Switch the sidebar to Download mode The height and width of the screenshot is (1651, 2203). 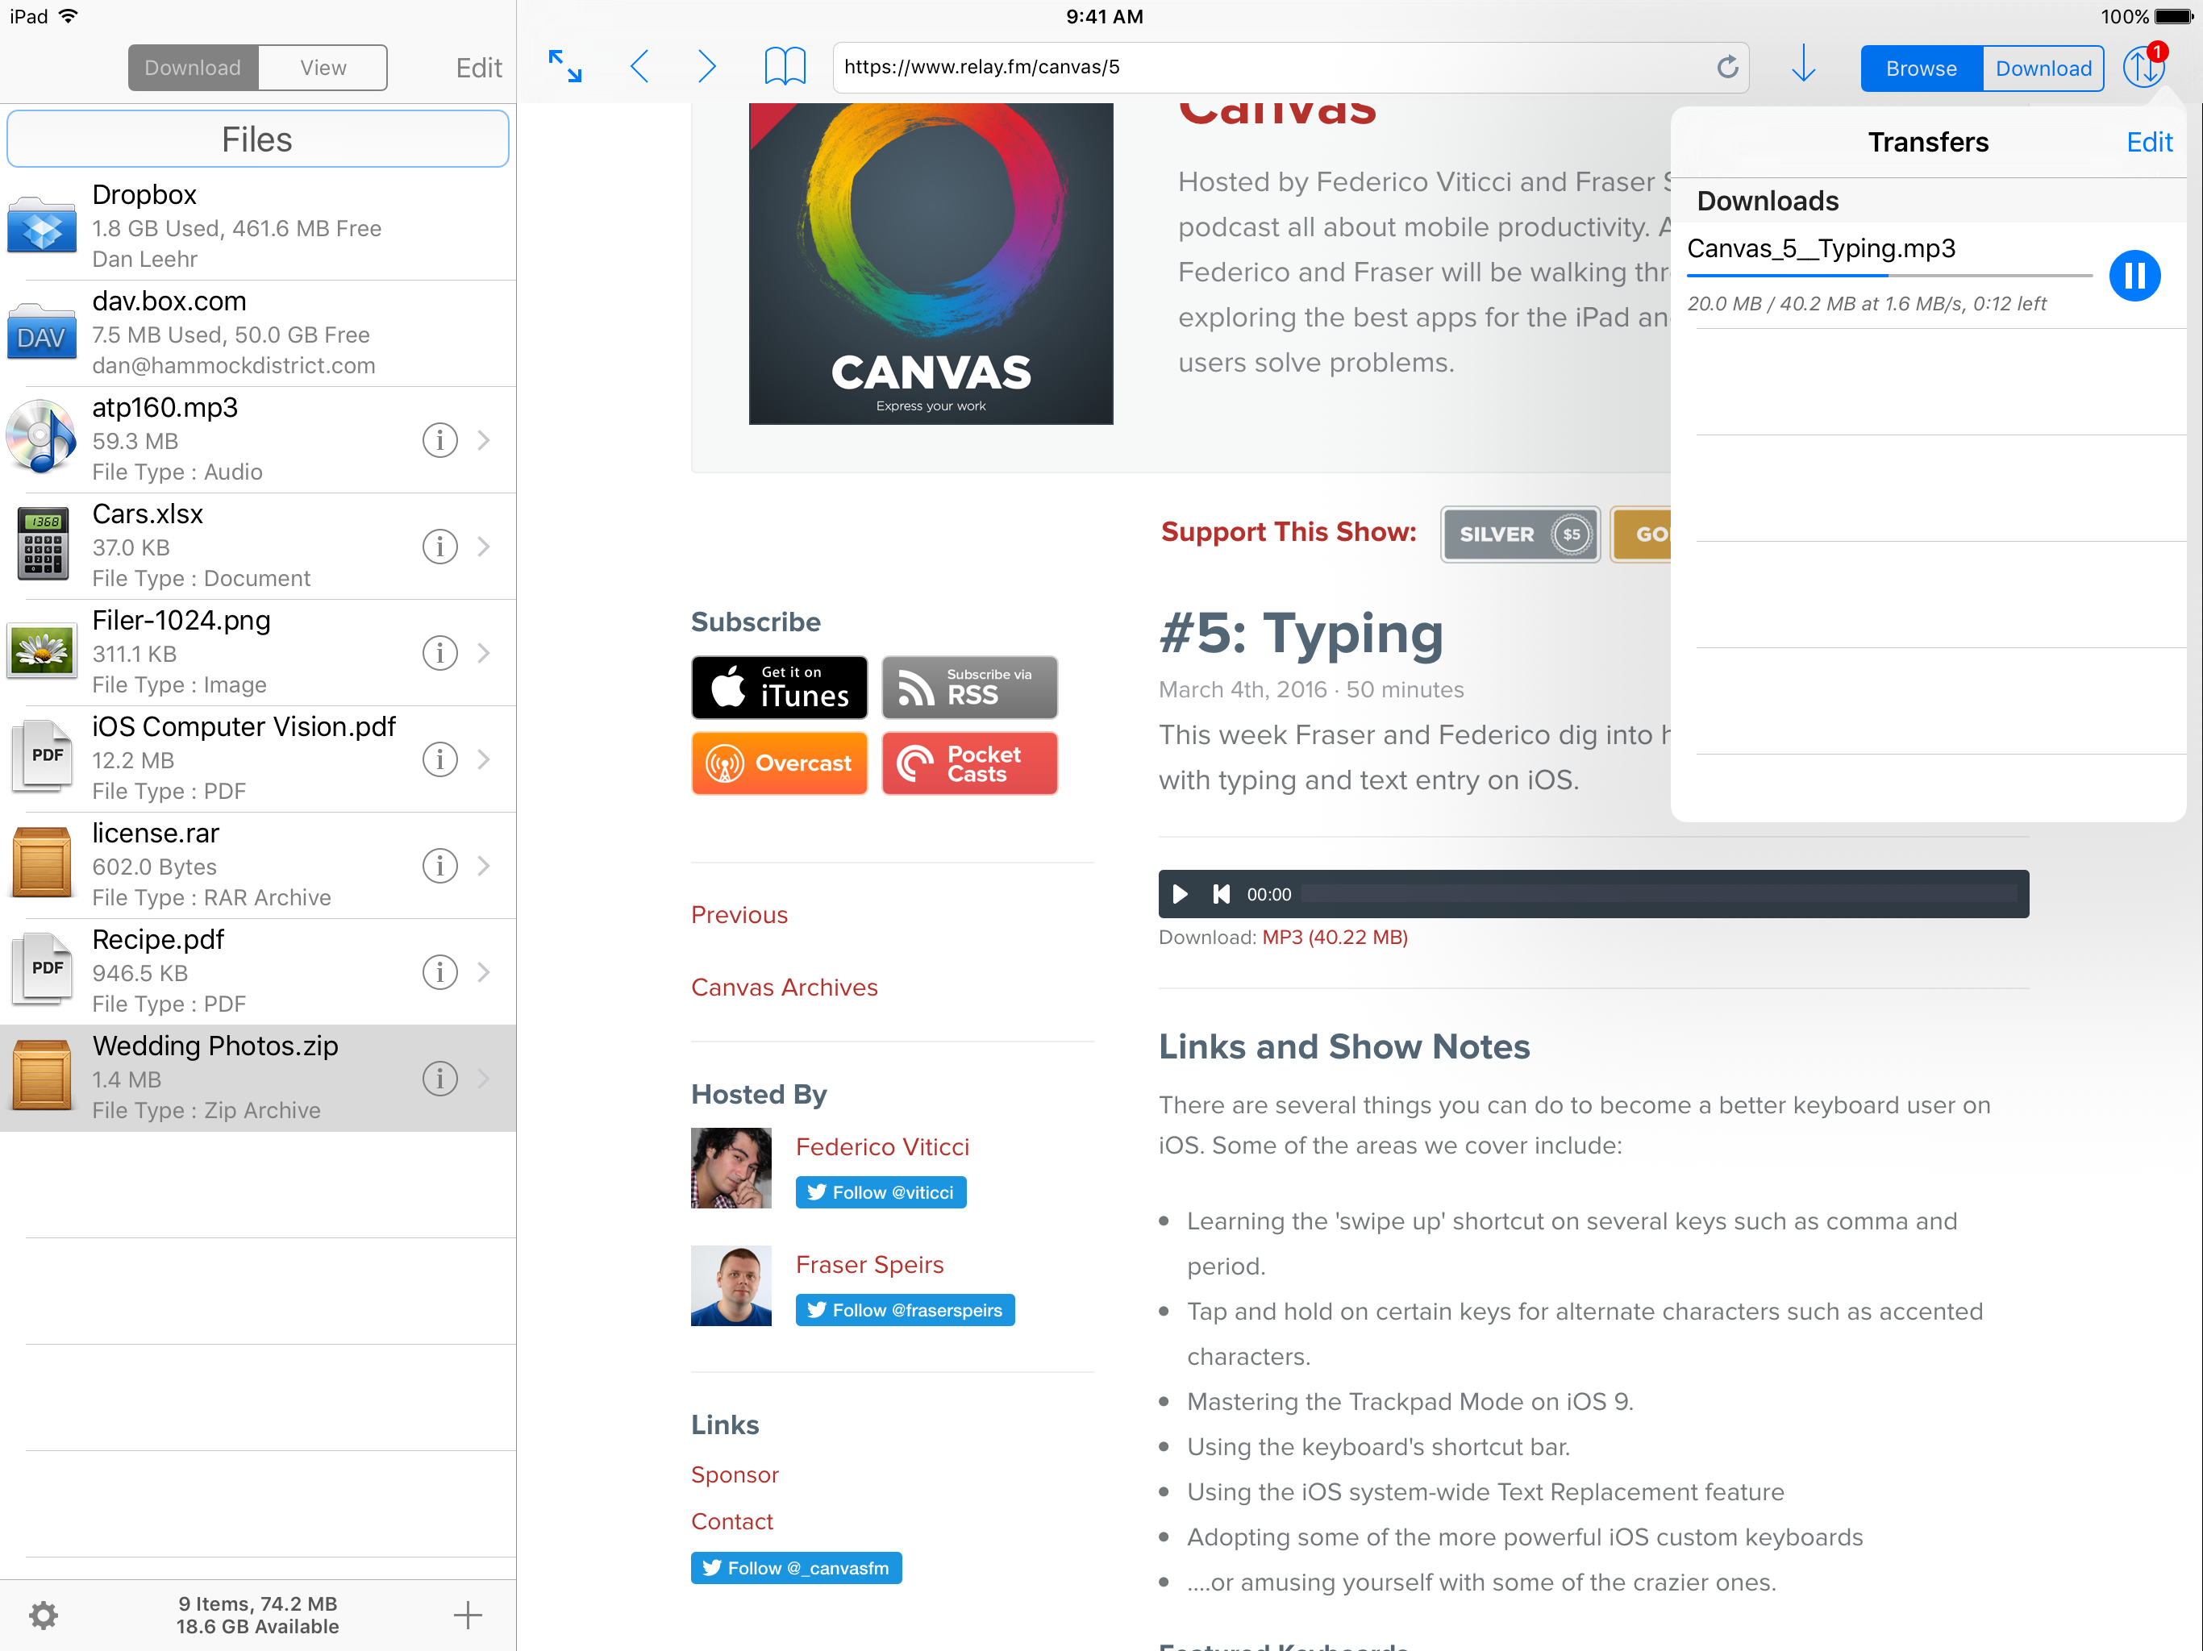point(194,68)
